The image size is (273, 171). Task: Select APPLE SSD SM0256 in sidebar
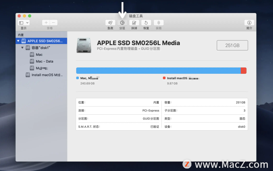41,41
